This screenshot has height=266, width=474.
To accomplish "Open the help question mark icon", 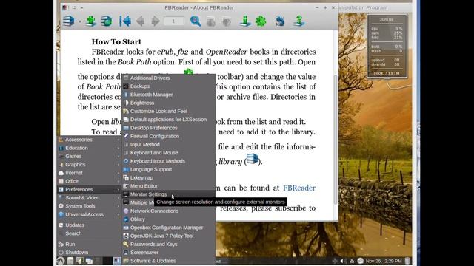I will coord(298,21).
